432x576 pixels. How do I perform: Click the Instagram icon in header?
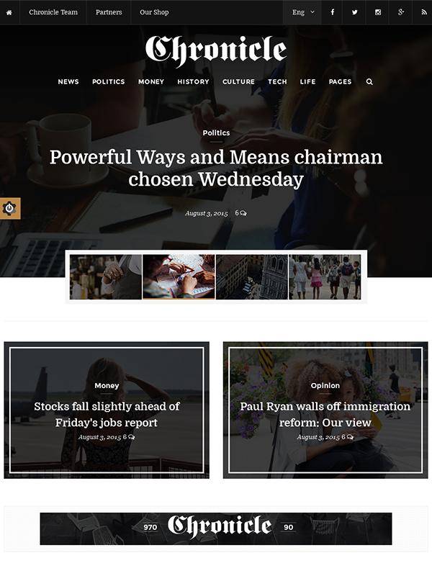click(377, 12)
